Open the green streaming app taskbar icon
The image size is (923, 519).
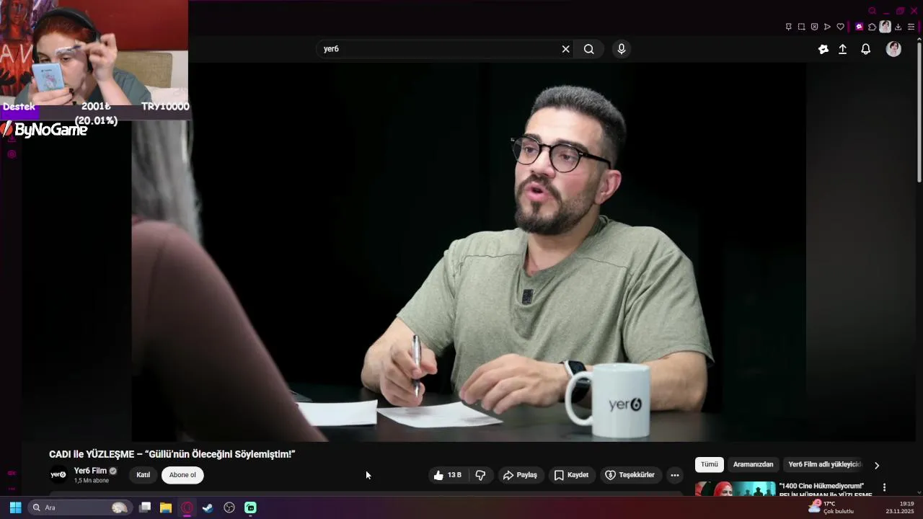point(250,507)
